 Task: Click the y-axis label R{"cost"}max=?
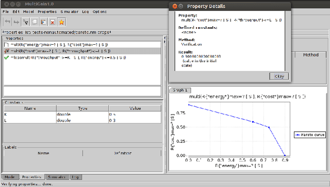click(x=172, y=132)
